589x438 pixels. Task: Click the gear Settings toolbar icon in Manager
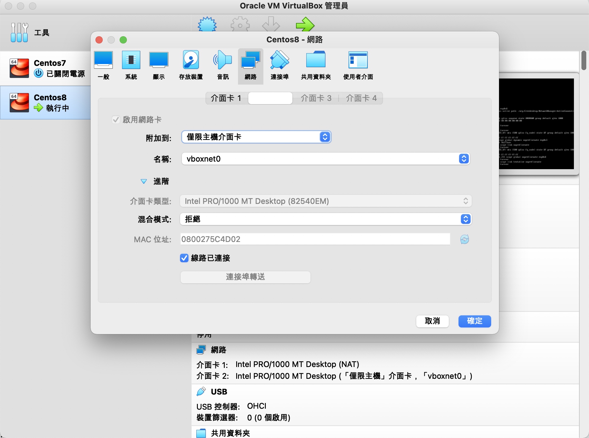click(x=240, y=24)
